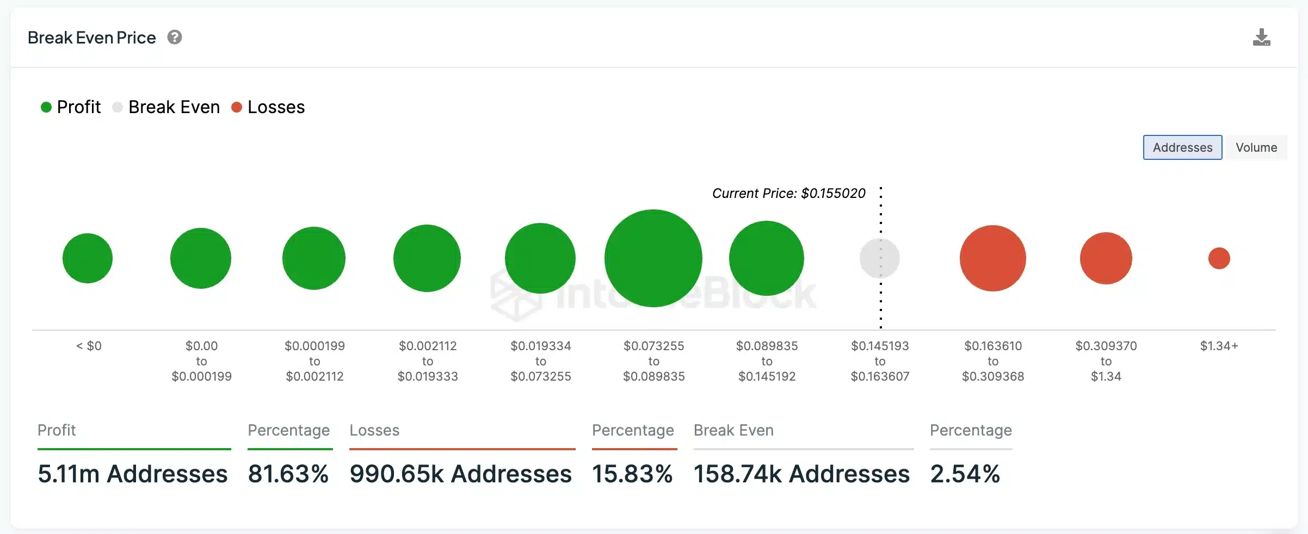The image size is (1308, 534).
Task: Click the Profit column header
Action: pyautogui.click(x=57, y=430)
